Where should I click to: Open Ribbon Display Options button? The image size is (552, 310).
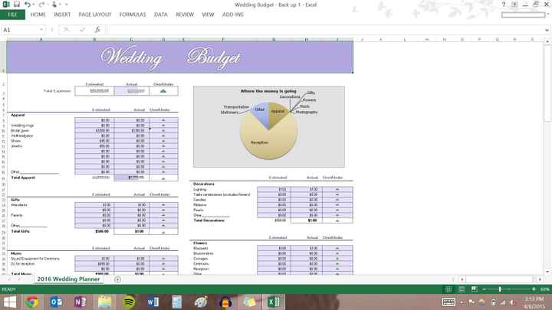514,5
